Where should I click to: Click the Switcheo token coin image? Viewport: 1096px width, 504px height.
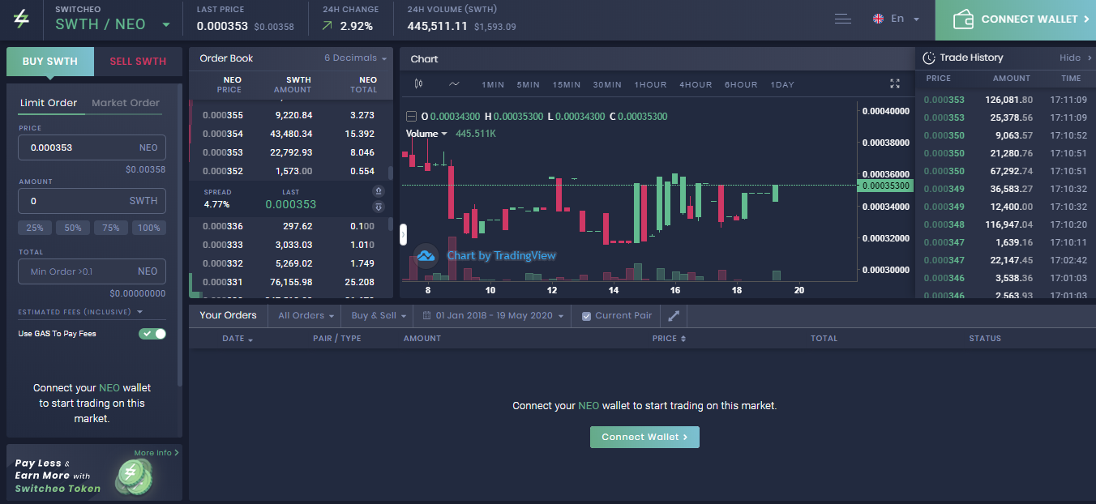pos(134,476)
